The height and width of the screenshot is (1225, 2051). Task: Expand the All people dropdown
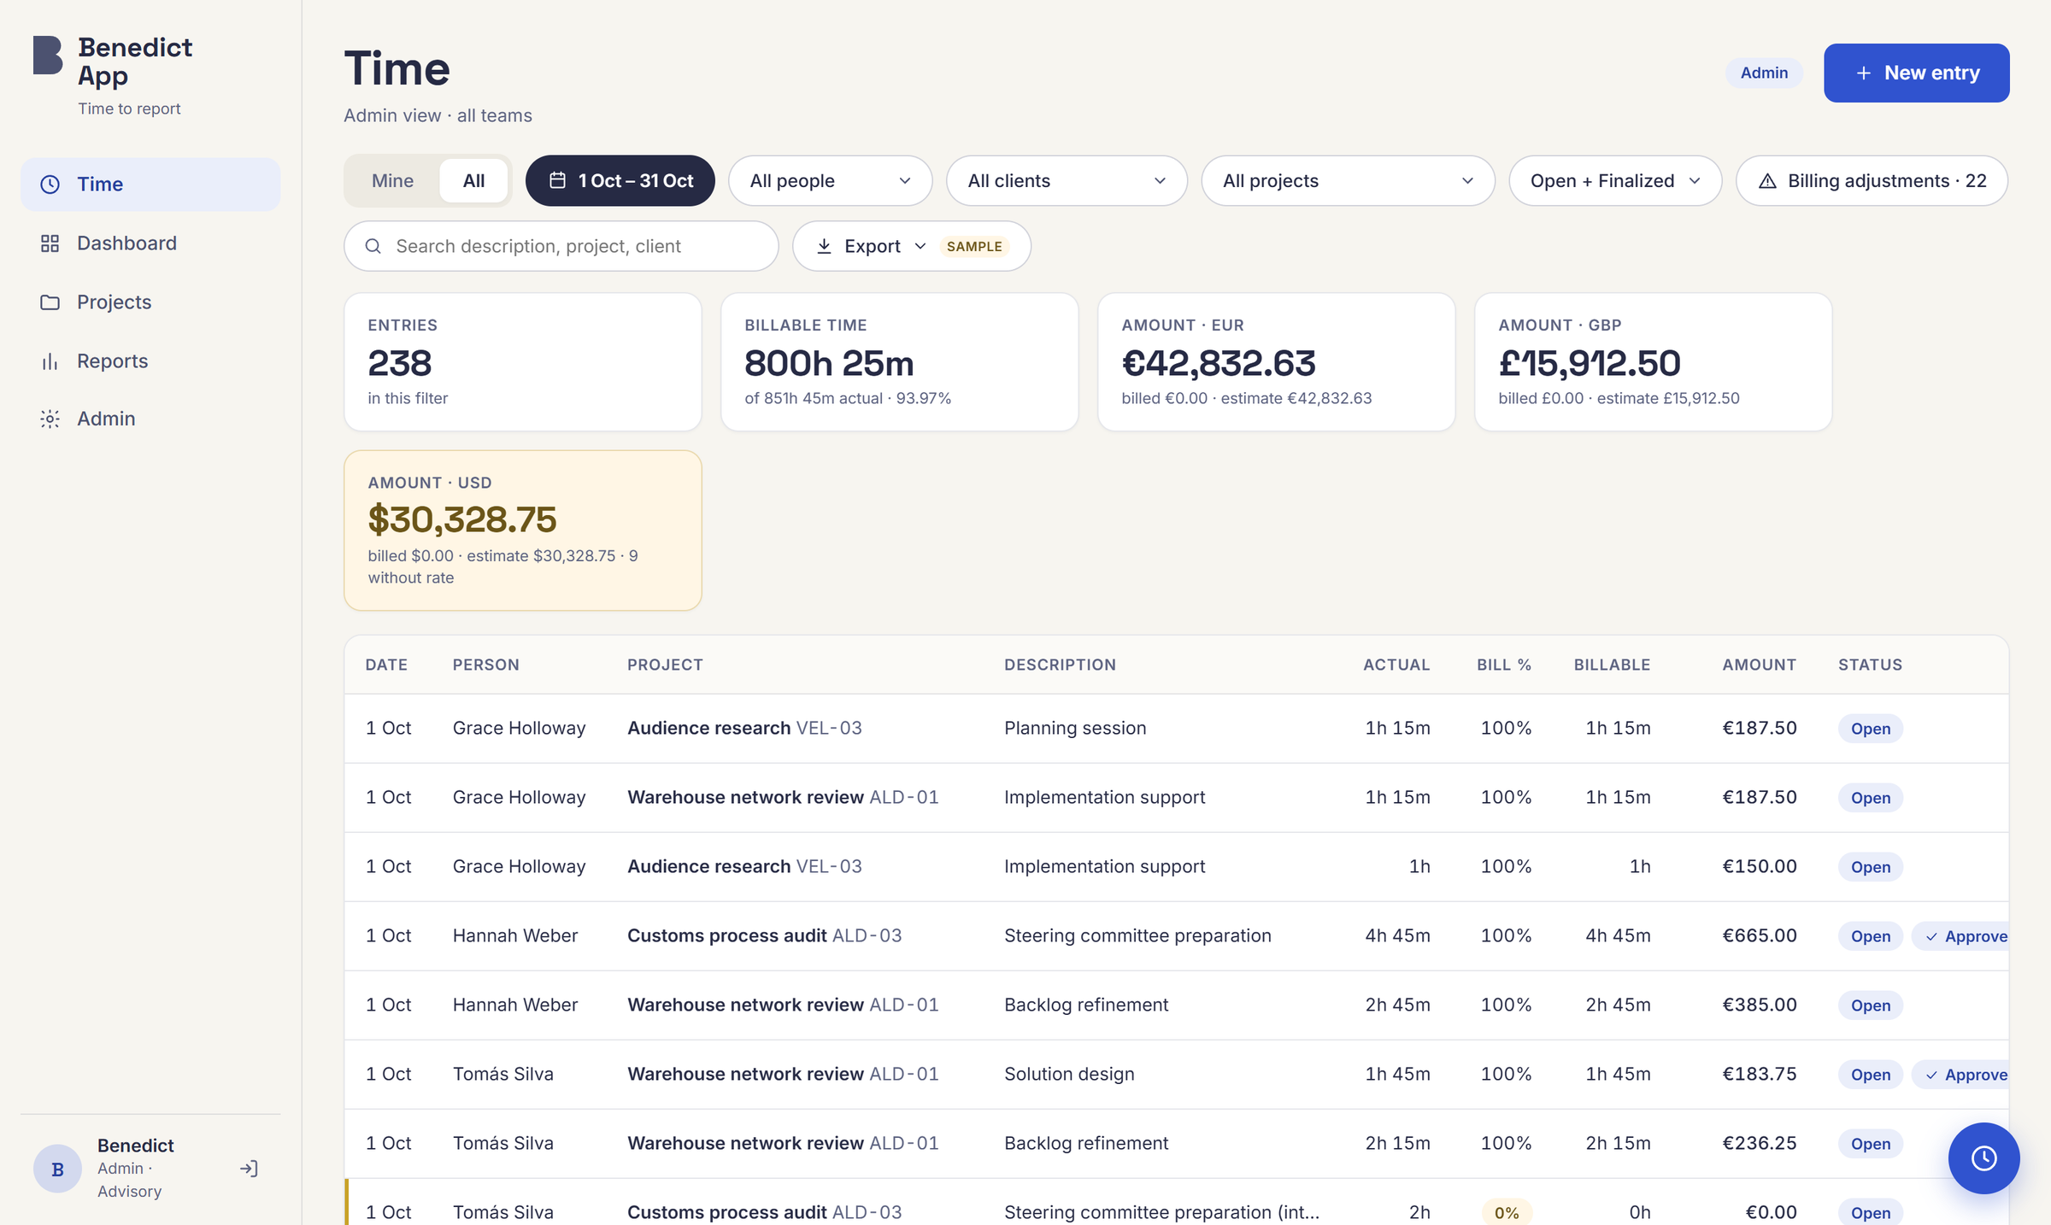(x=830, y=180)
